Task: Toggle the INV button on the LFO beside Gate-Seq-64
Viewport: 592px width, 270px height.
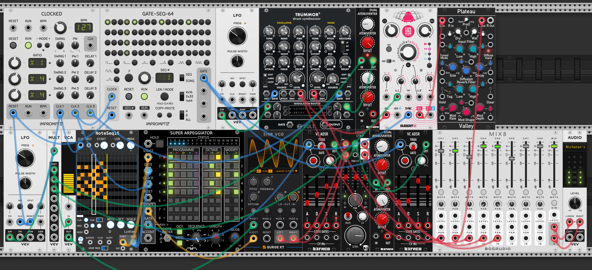Action: point(232,84)
